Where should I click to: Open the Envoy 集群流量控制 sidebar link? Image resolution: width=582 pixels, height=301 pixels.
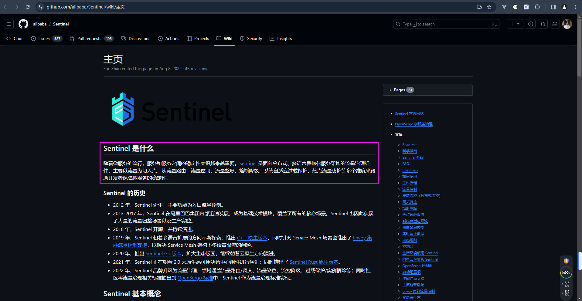pyautogui.click(x=418, y=291)
